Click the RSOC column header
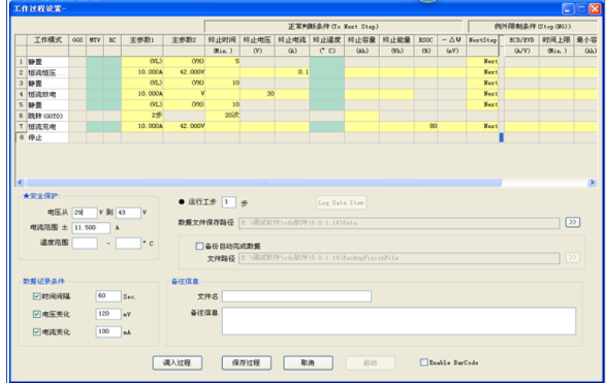This screenshot has width=613, height=383. (426, 40)
